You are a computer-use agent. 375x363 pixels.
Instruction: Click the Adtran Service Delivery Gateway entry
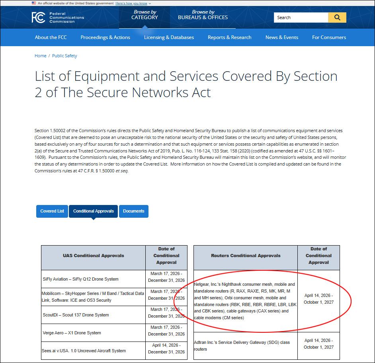pyautogui.click(x=242, y=345)
